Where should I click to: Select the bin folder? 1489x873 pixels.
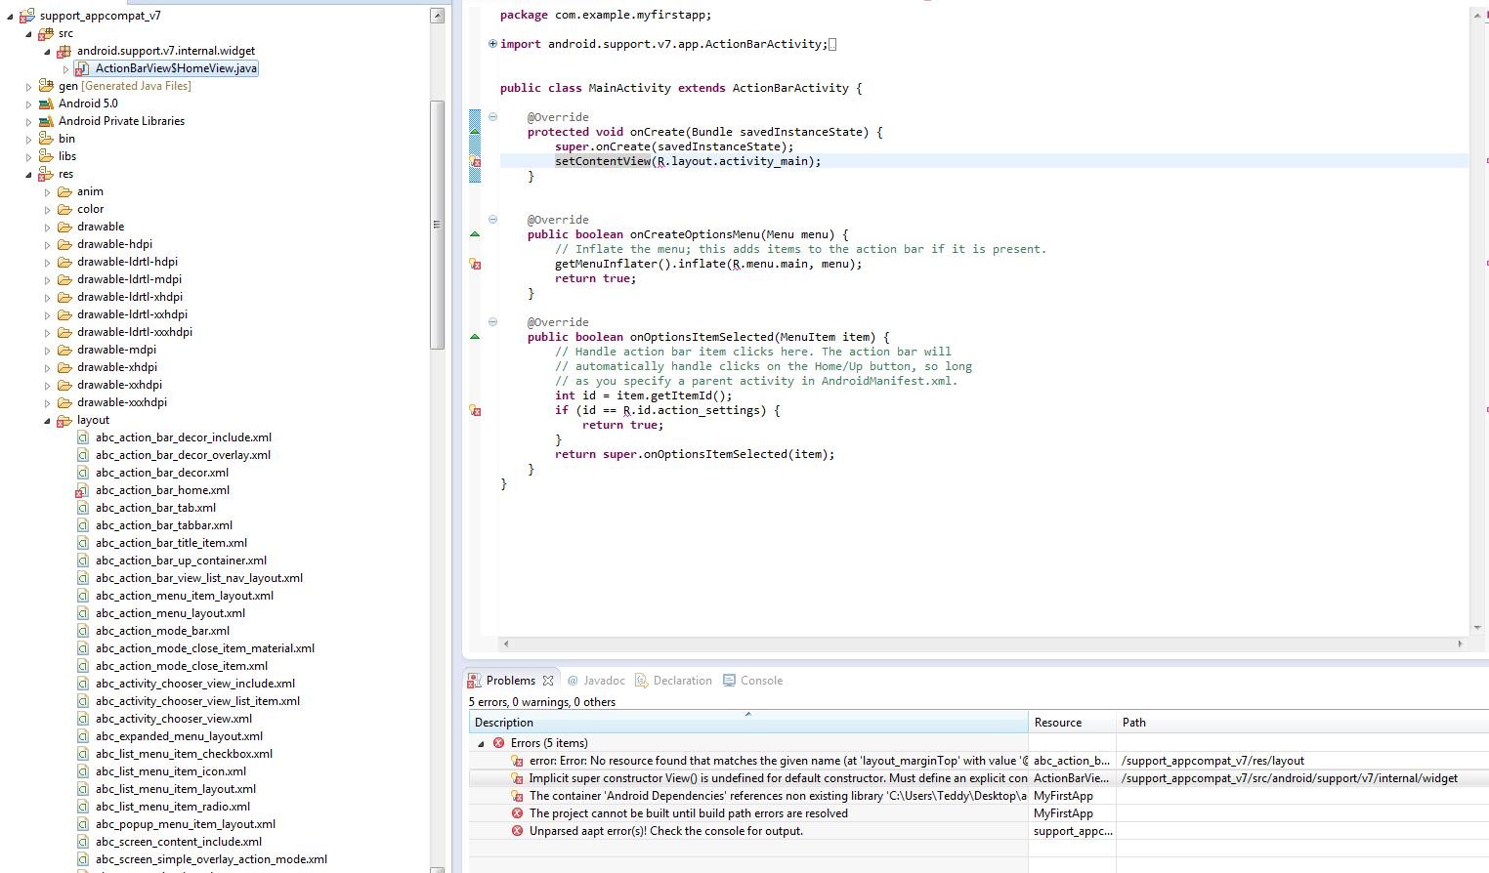pyautogui.click(x=66, y=139)
